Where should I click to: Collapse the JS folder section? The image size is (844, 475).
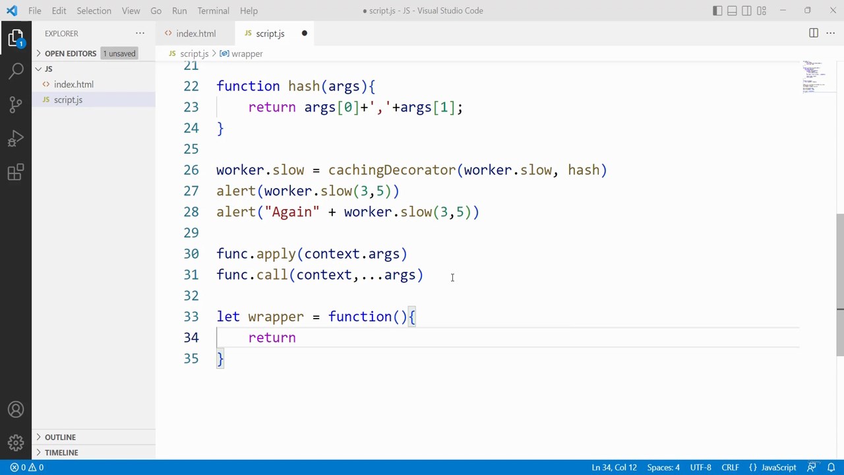[x=39, y=69]
